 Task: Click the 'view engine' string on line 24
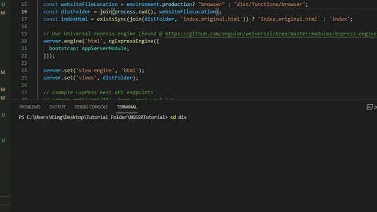95,71
